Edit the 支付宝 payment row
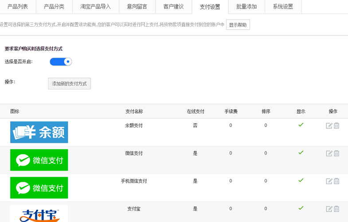The image size is (348, 222). [329, 209]
